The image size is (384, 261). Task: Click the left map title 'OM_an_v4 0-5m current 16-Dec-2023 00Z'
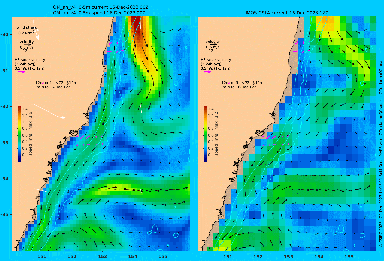[101, 7]
